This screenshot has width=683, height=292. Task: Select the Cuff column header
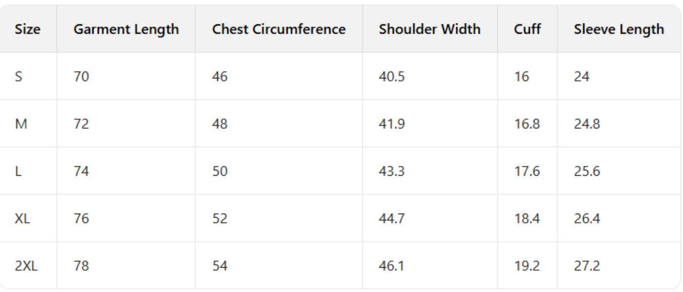[527, 29]
